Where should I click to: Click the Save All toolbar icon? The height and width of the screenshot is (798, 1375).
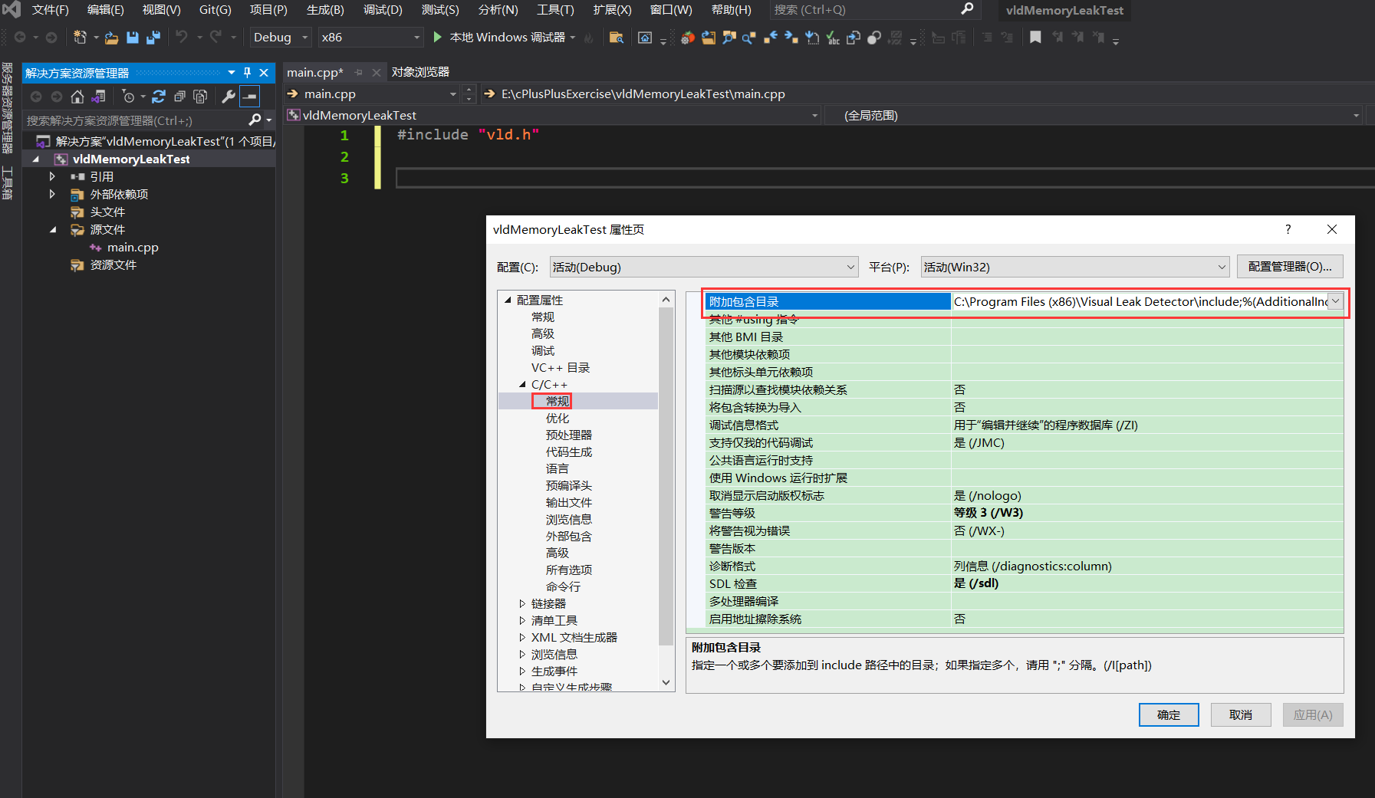(153, 36)
